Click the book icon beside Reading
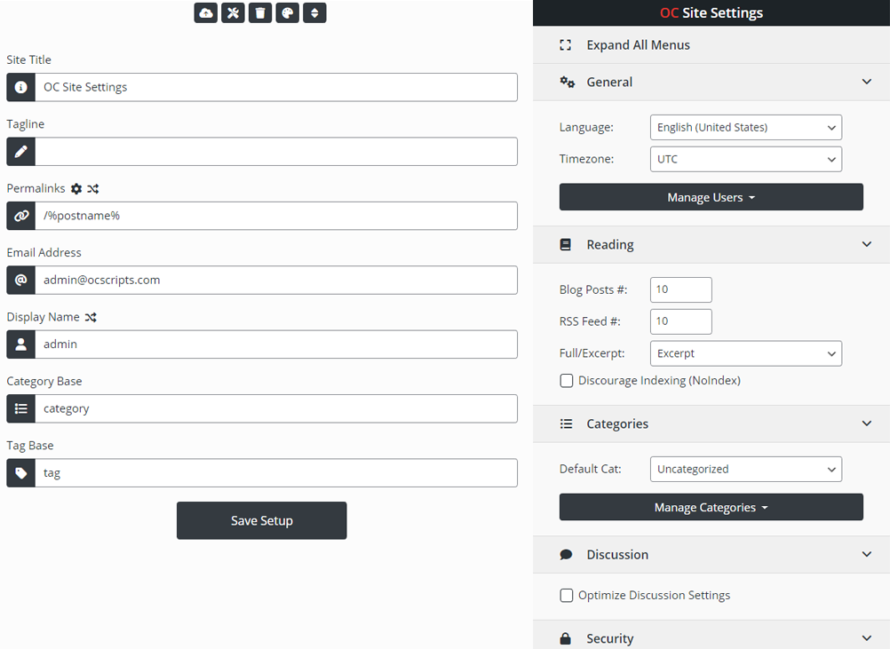Screen dimensions: 890x649 (565, 244)
